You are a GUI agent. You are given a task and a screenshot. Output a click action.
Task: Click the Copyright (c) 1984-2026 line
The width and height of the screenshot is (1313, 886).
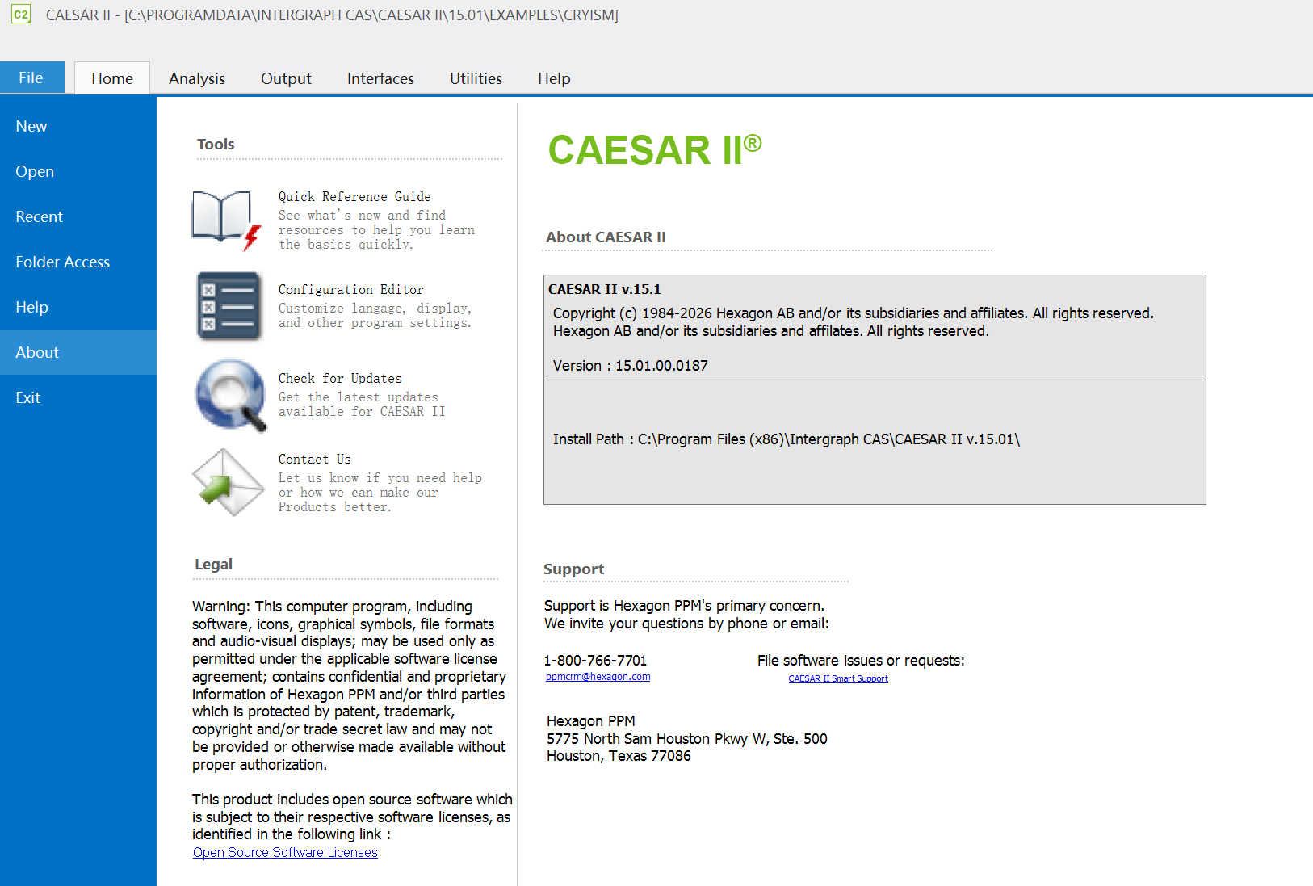point(854,313)
